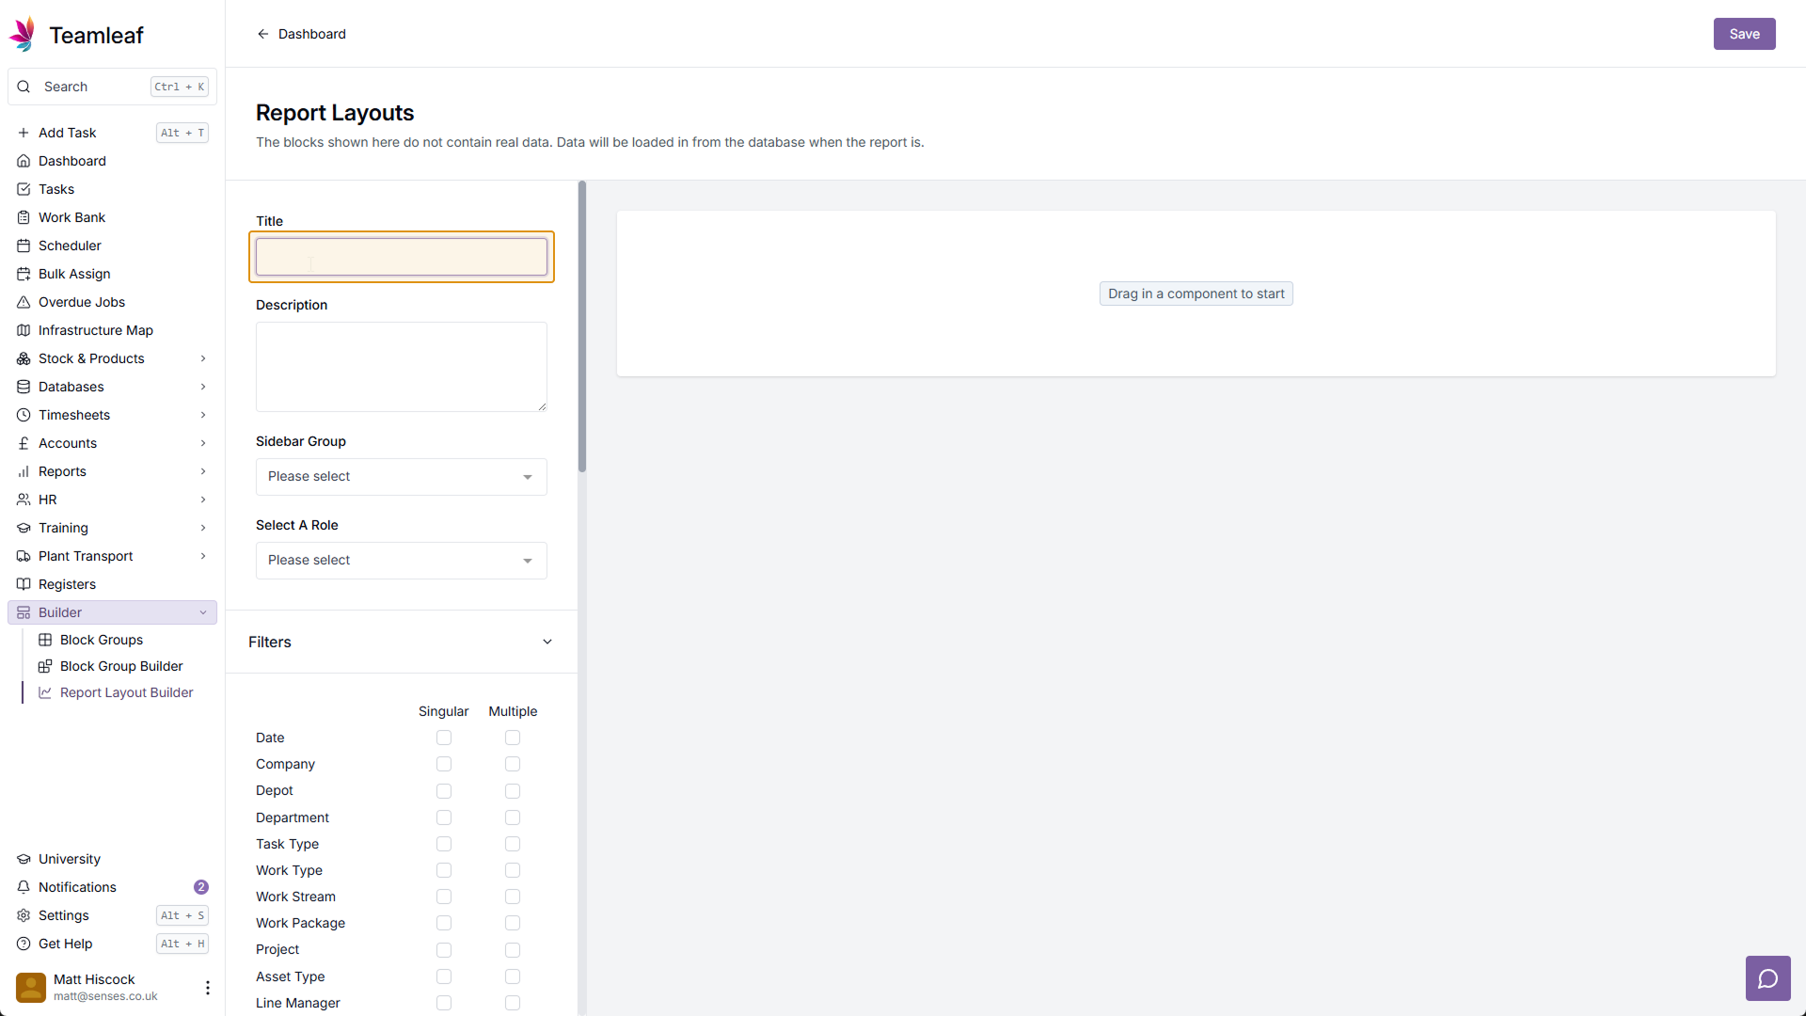Click into the Description text area
Viewport: 1806px width, 1016px height.
(401, 367)
